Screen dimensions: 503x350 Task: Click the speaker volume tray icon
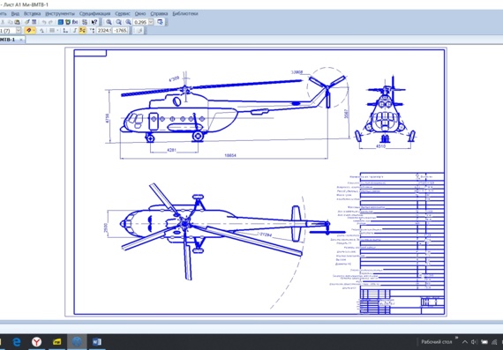(x=474, y=342)
